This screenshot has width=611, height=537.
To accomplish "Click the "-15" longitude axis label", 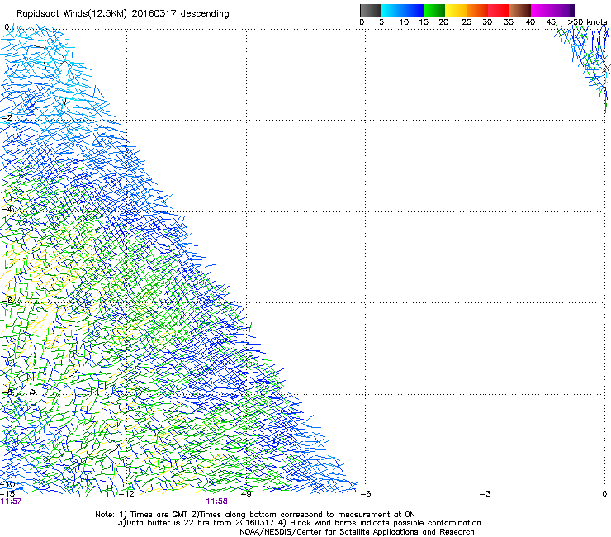I will (x=7, y=494).
